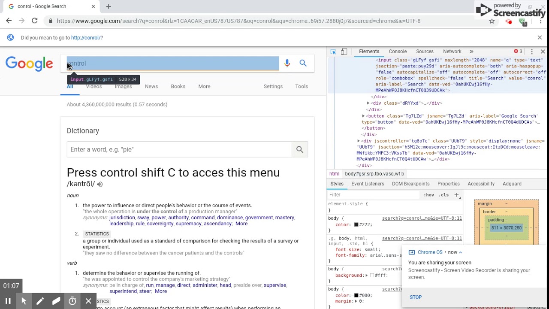The width and height of the screenshot is (549, 309).
Task: Open the Event Listeners sub-tab
Action: pos(368,184)
